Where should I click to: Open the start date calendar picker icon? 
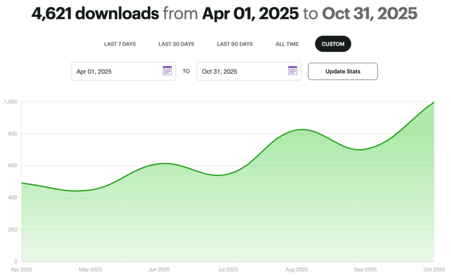point(167,71)
